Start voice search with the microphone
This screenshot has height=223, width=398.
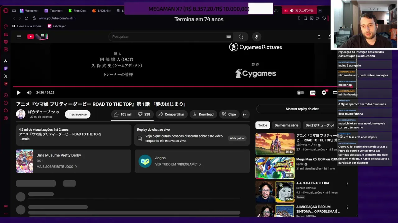point(257,37)
